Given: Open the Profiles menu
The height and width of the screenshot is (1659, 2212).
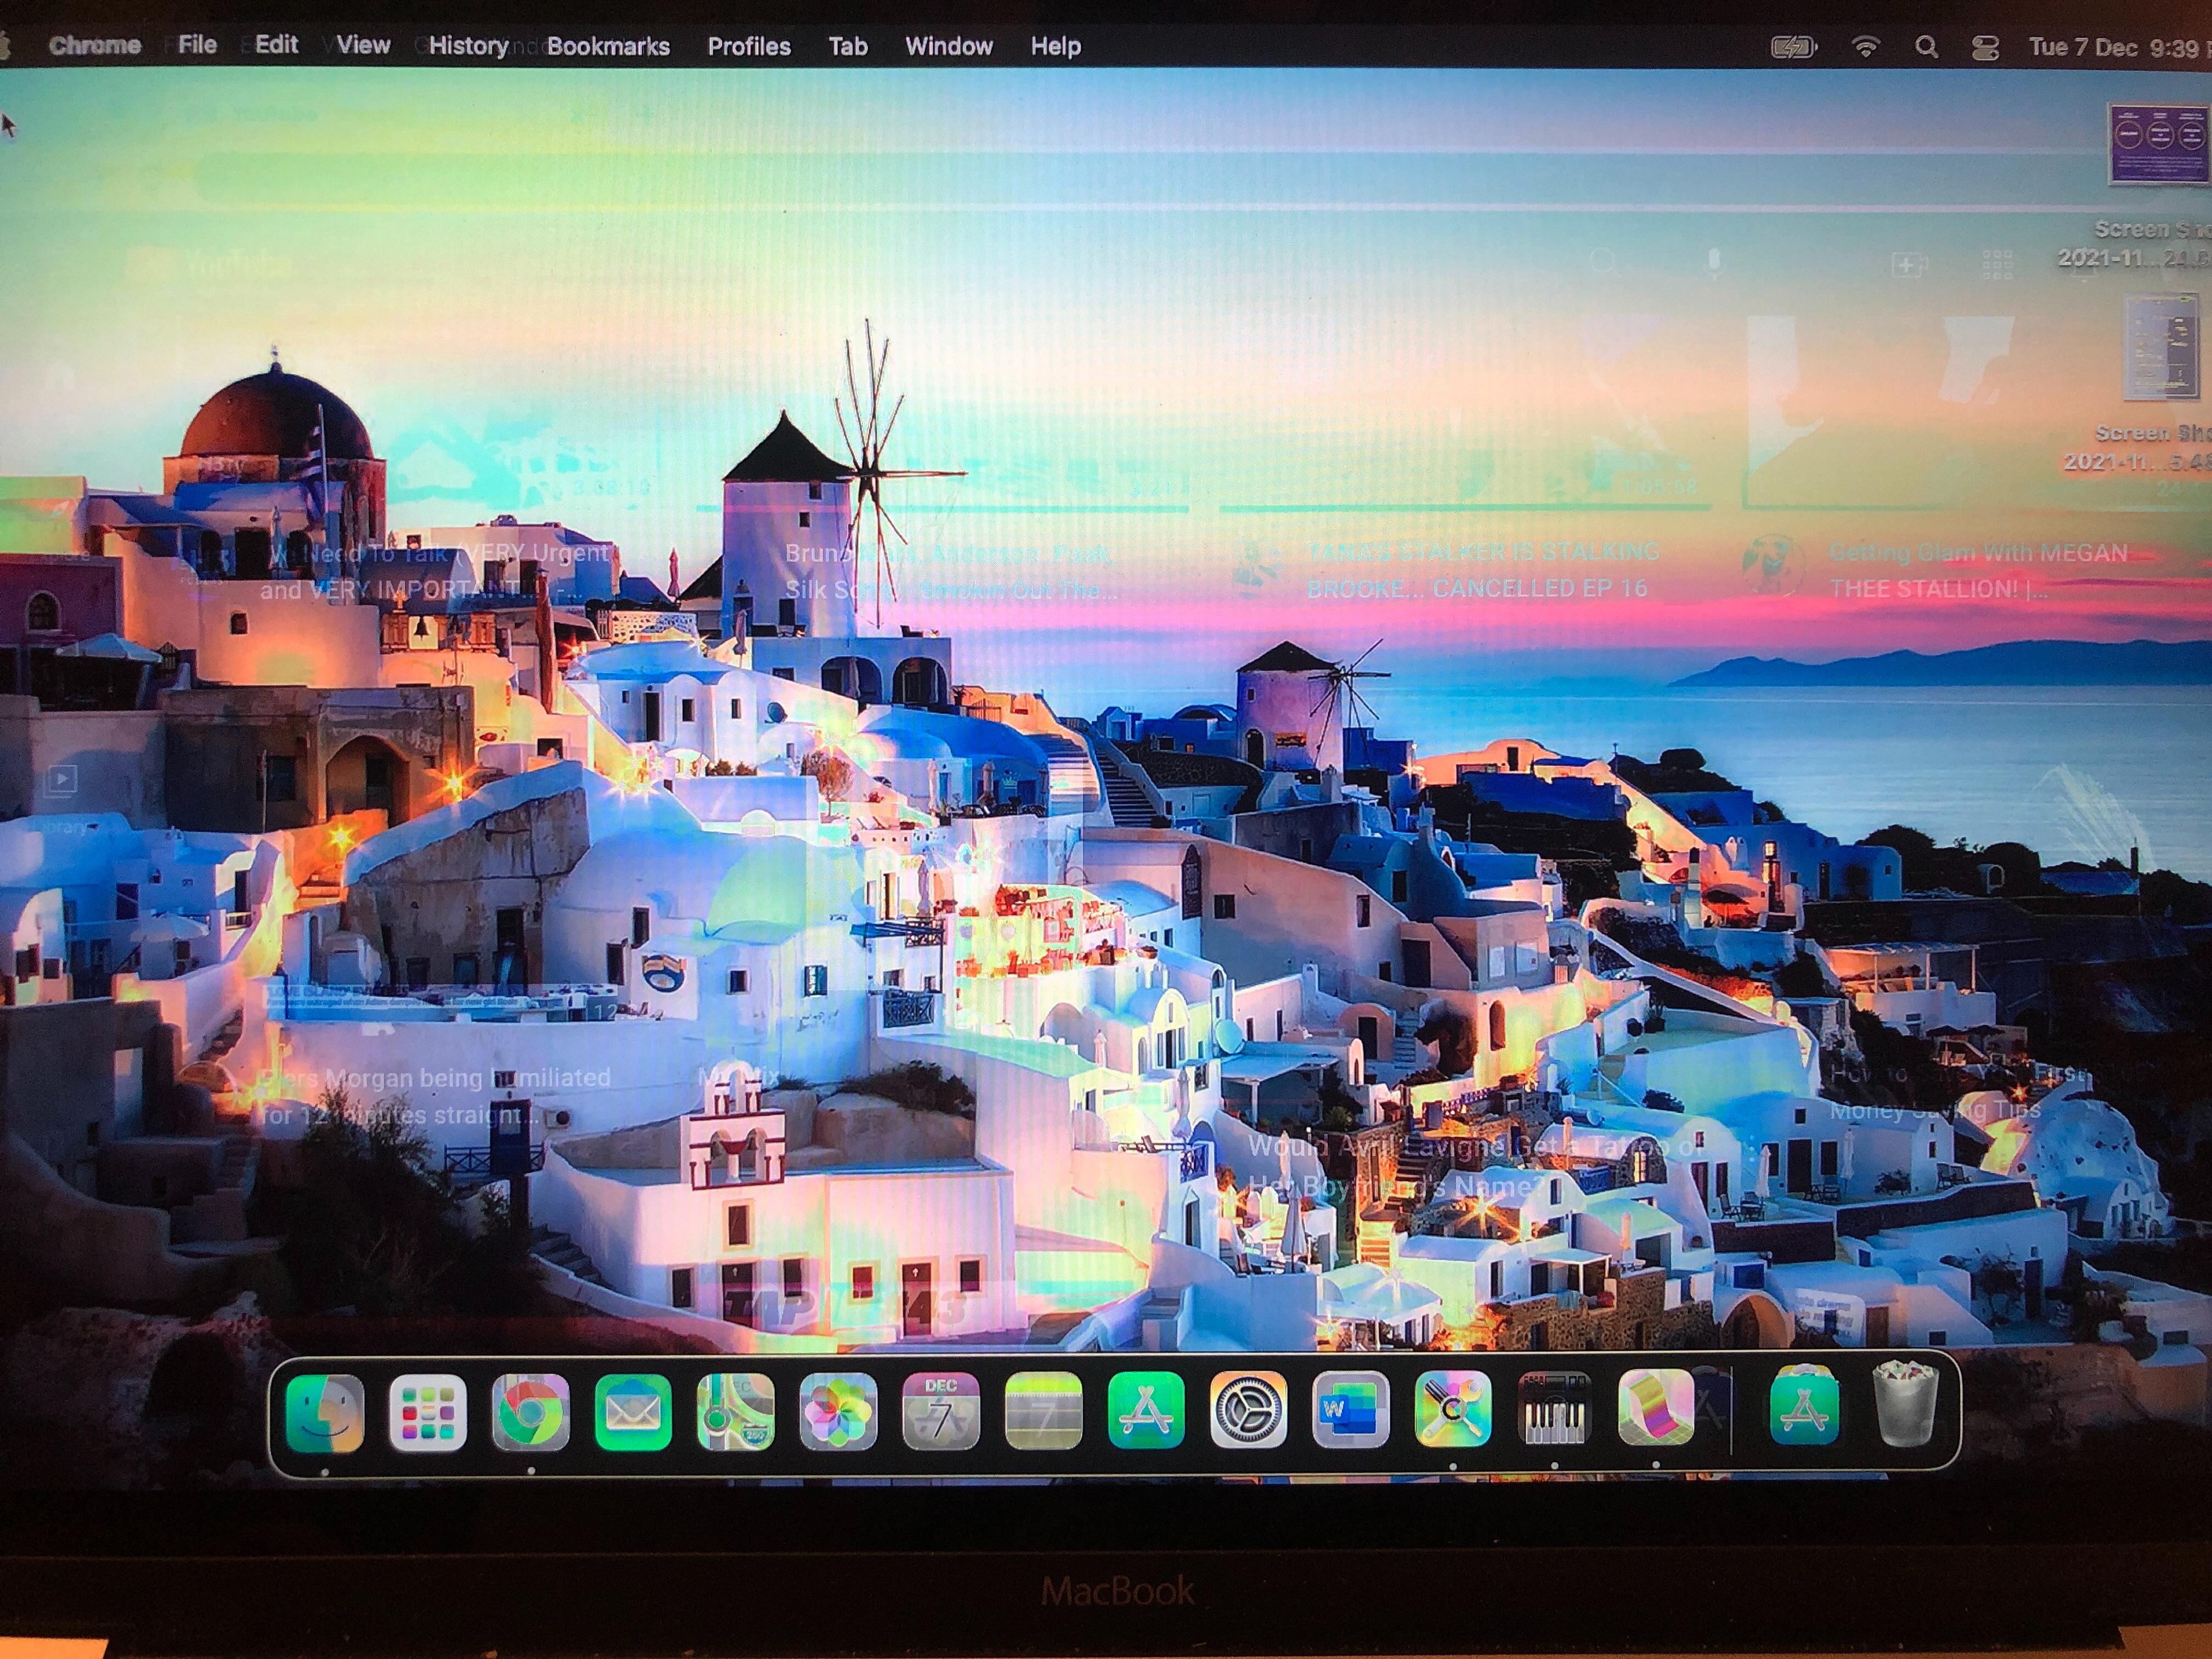Looking at the screenshot, I should click(x=749, y=46).
